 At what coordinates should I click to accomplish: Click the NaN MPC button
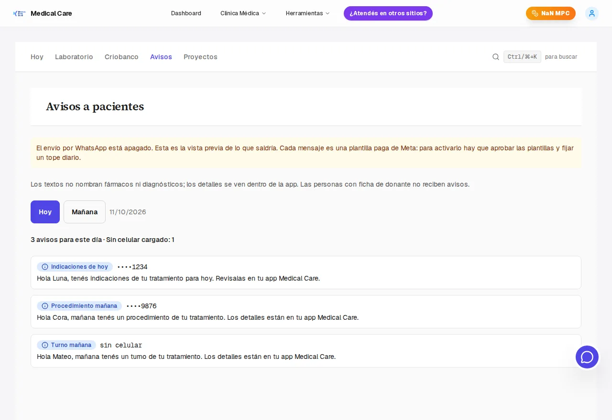point(551,13)
